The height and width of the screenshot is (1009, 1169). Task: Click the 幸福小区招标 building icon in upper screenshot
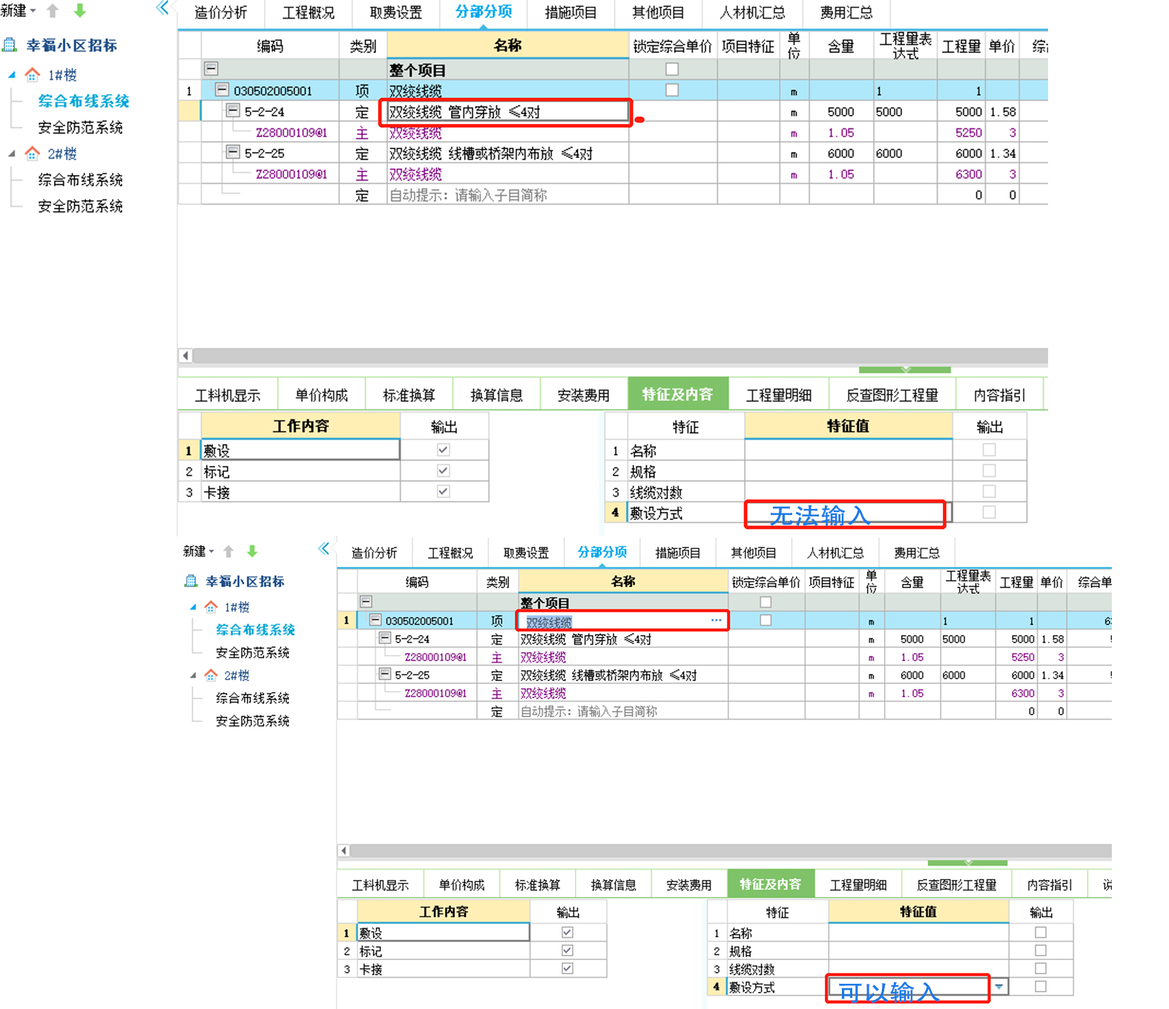point(10,45)
